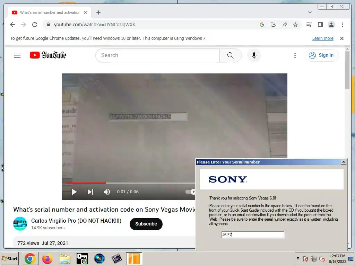Skip to the next video
Viewport: 355px width, 266px height.
tap(90, 192)
